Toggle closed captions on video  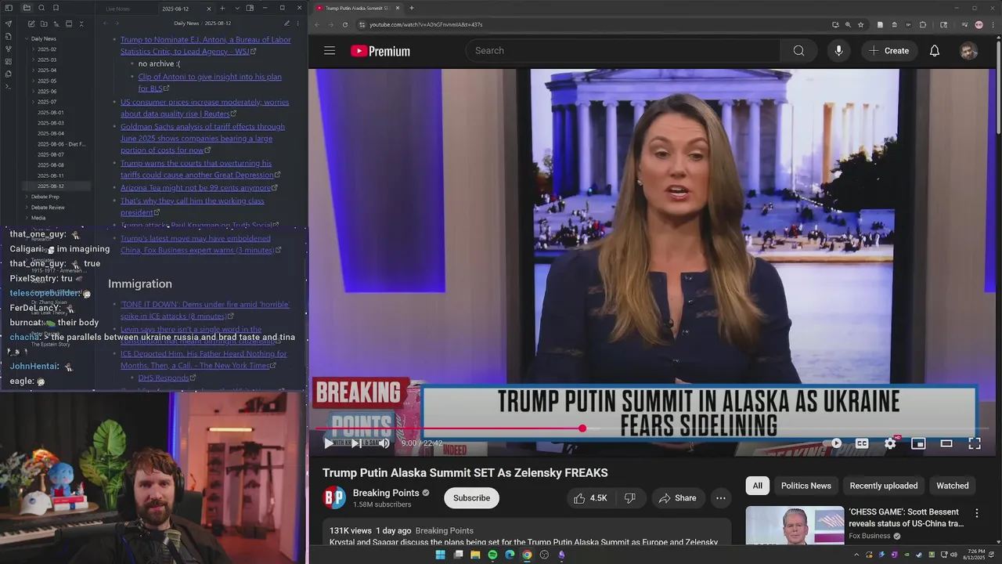[x=862, y=443]
